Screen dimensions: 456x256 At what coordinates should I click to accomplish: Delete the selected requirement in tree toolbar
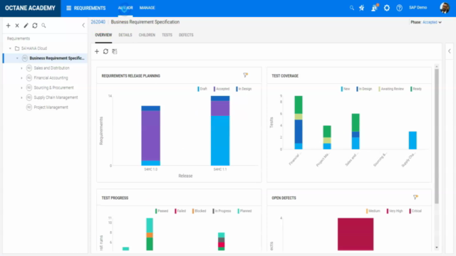pyautogui.click(x=17, y=26)
